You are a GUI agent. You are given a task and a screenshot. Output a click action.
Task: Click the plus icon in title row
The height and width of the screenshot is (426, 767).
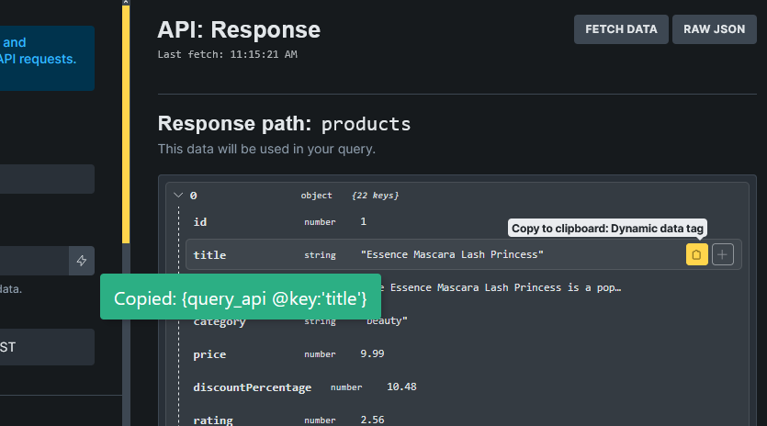[x=723, y=254]
